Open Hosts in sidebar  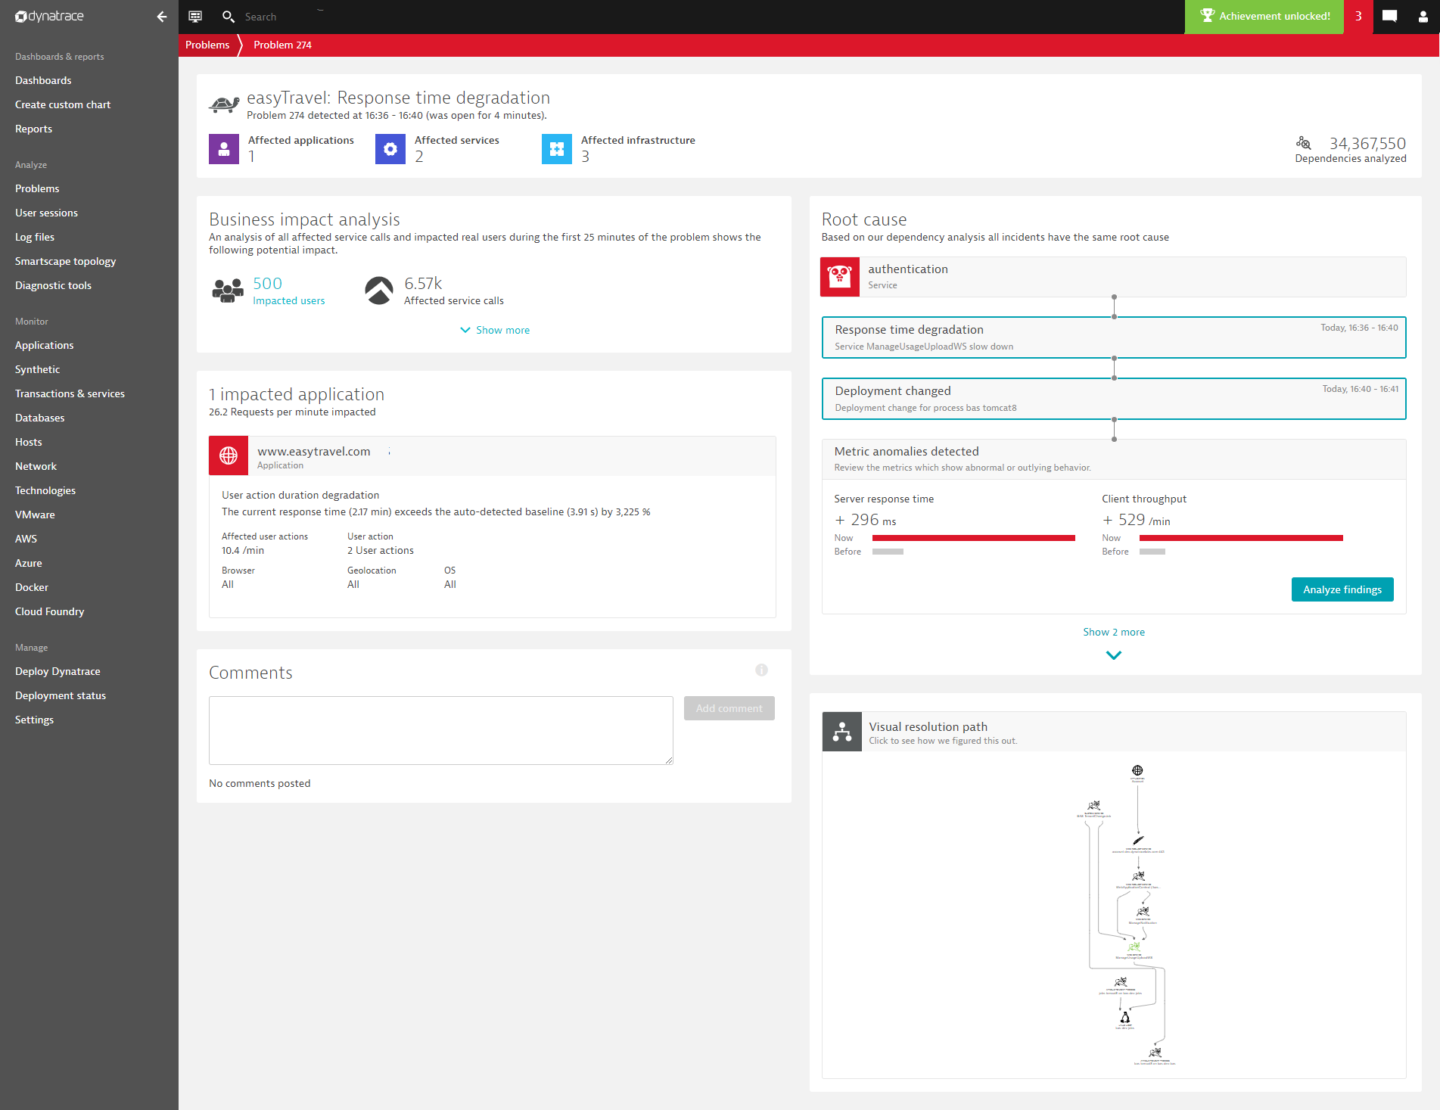(x=28, y=442)
